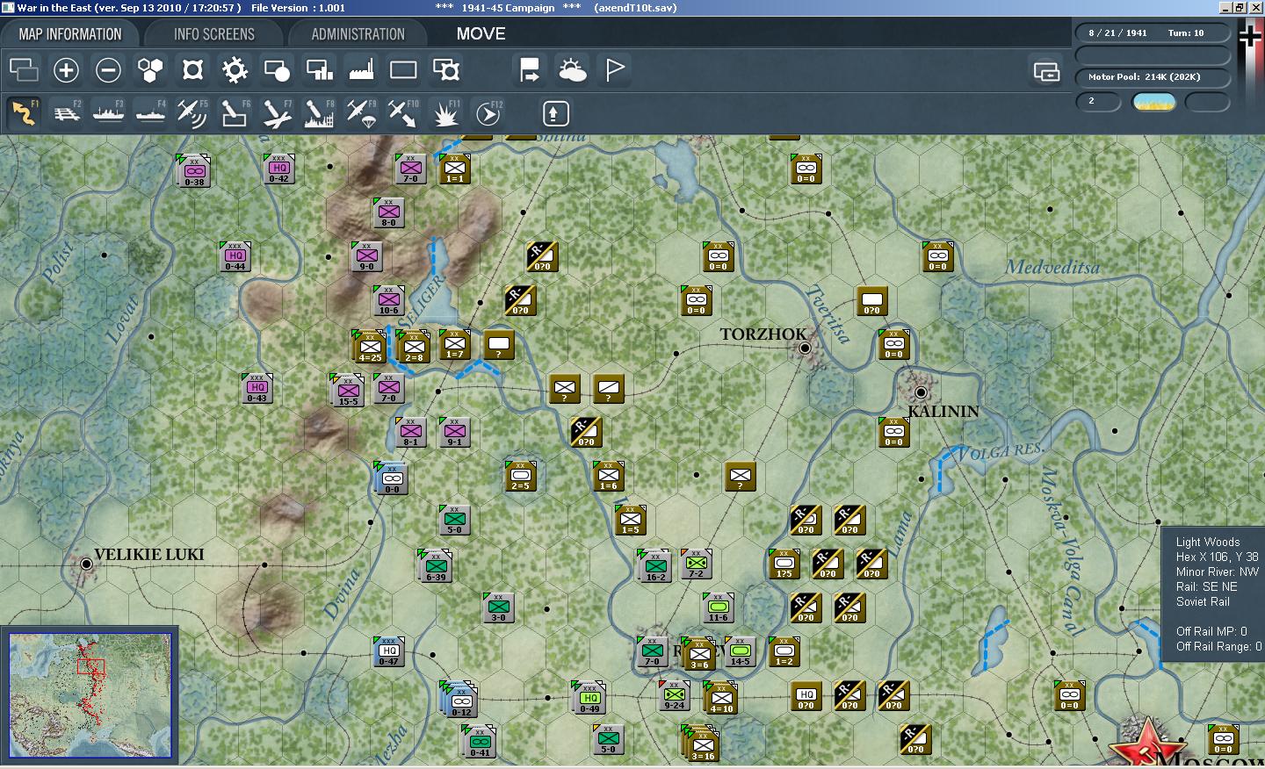Select the F1 move mode icon
Screen dimensions: 1265x769
[24, 113]
